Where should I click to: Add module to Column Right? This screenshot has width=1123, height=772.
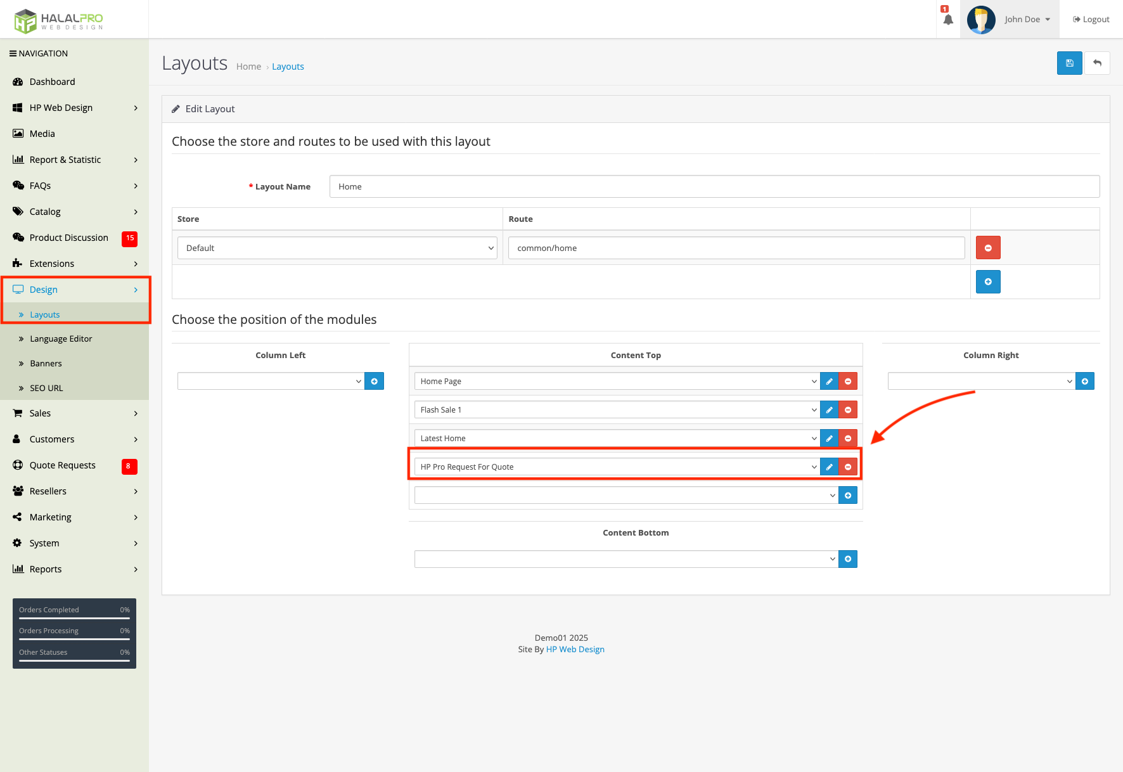[x=1084, y=382]
